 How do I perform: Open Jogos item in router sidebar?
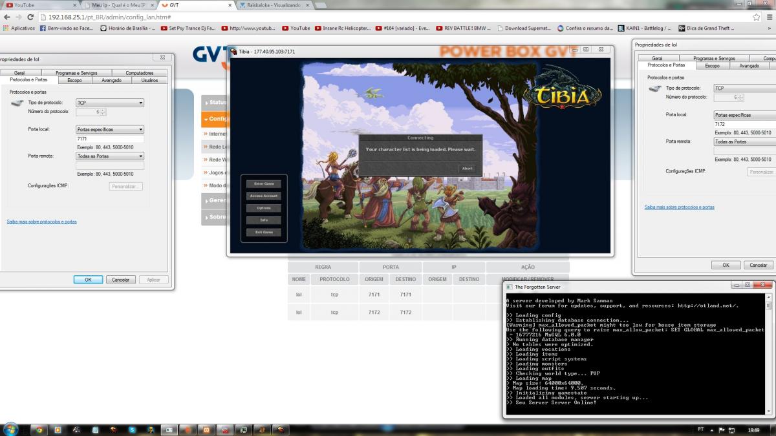(215, 172)
